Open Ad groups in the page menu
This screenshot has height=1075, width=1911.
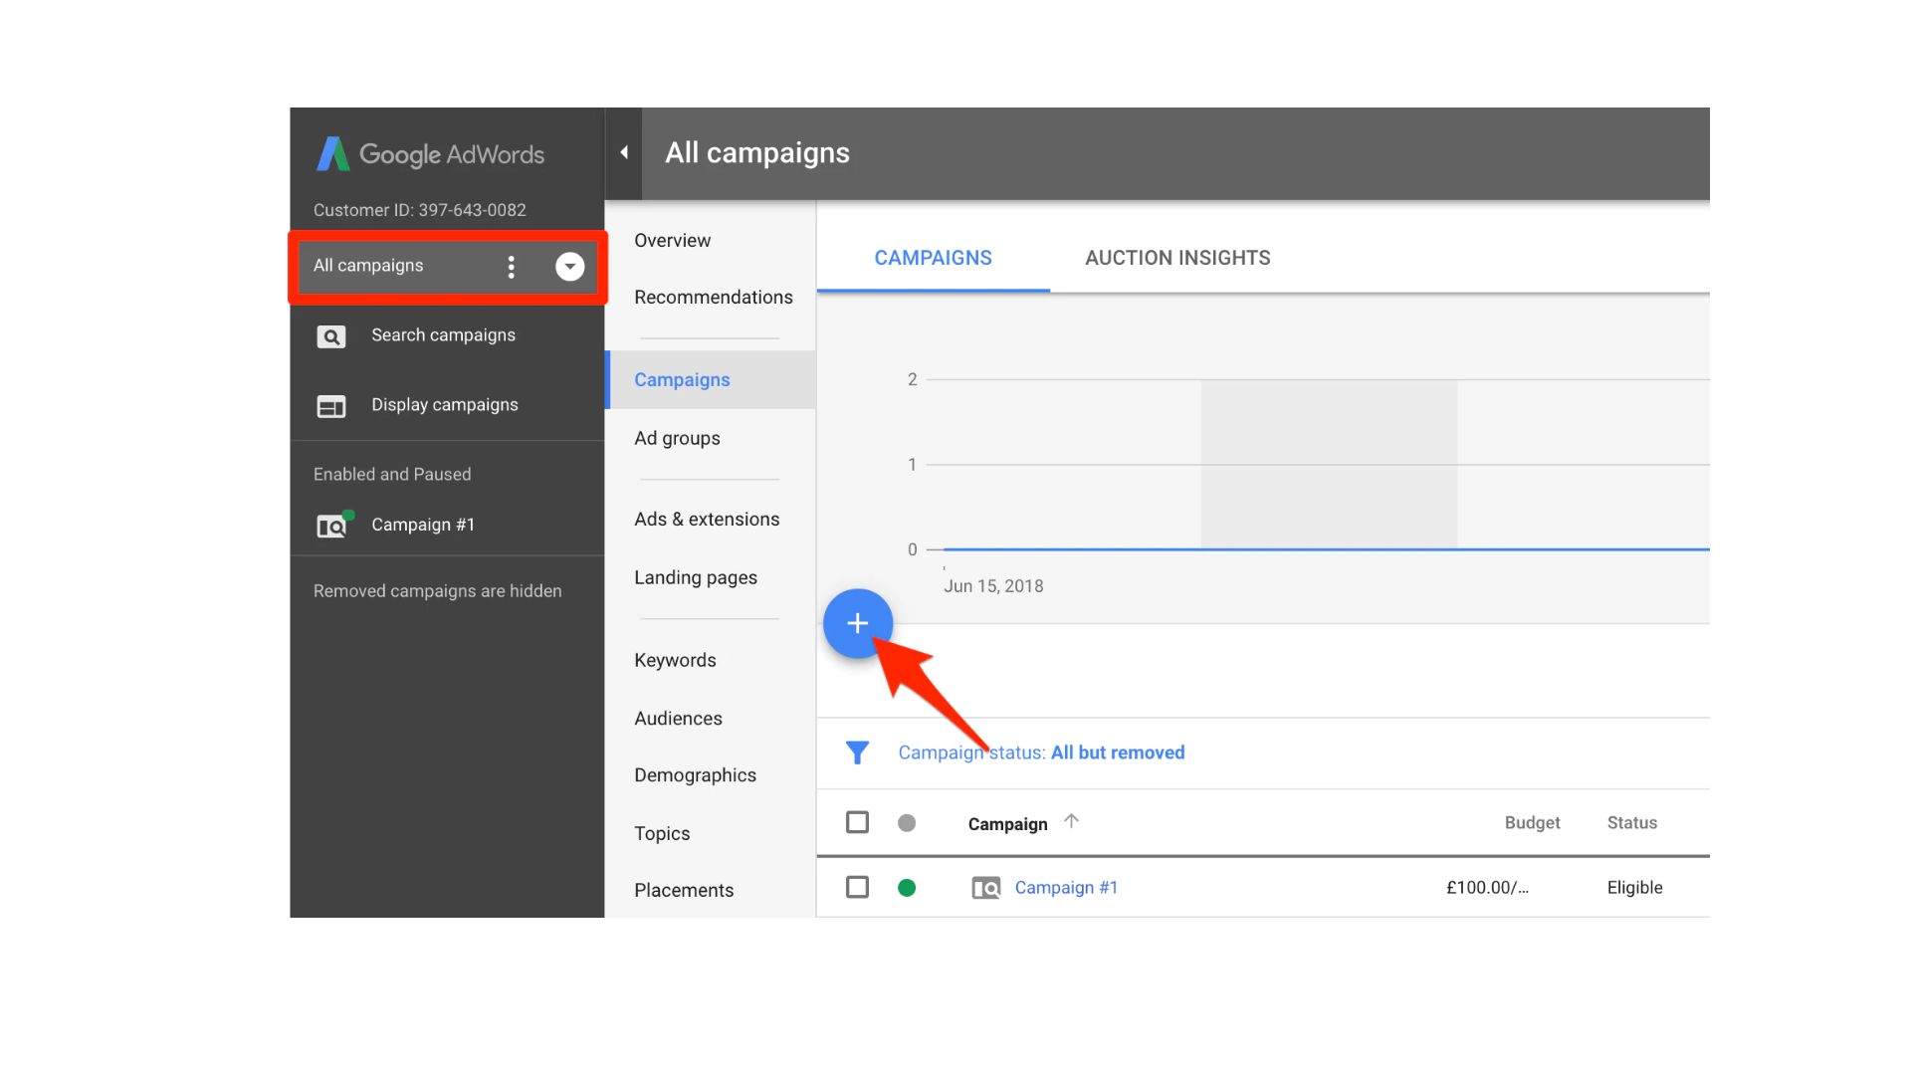677,439
